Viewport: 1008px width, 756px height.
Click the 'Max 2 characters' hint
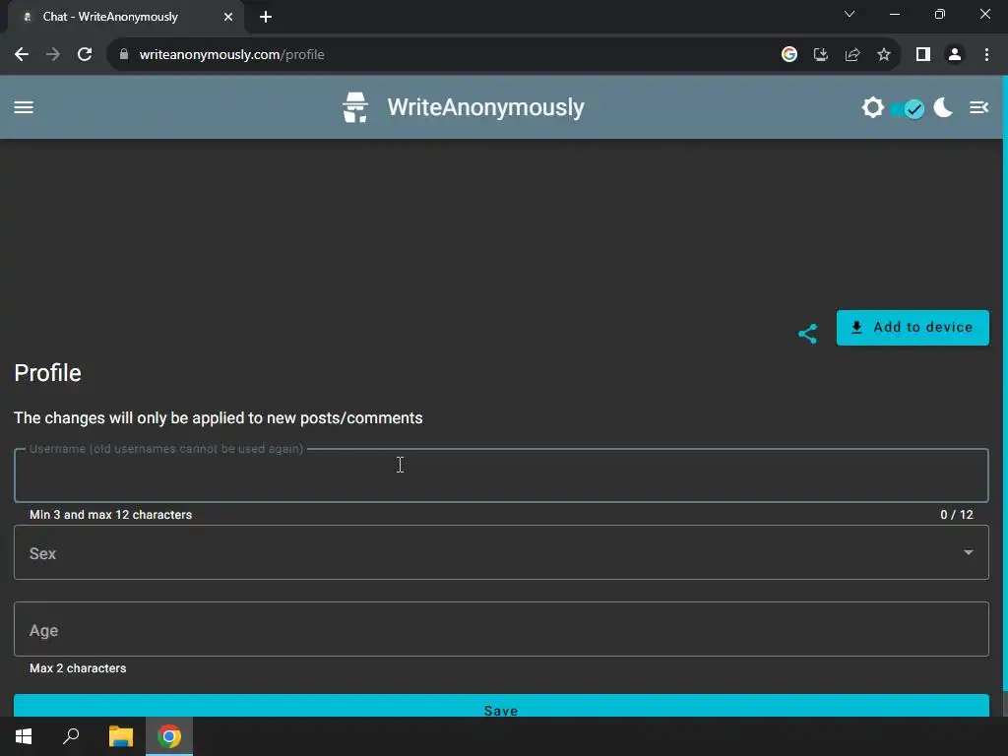(x=78, y=668)
